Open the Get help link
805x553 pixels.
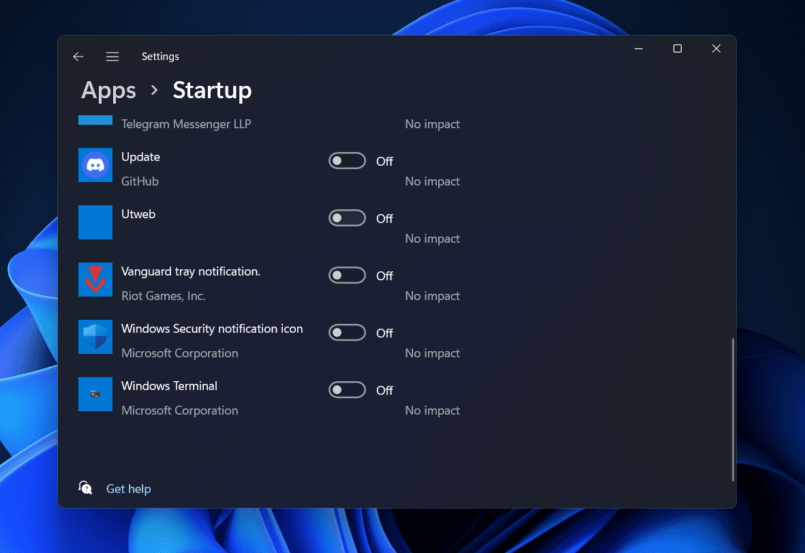point(128,489)
